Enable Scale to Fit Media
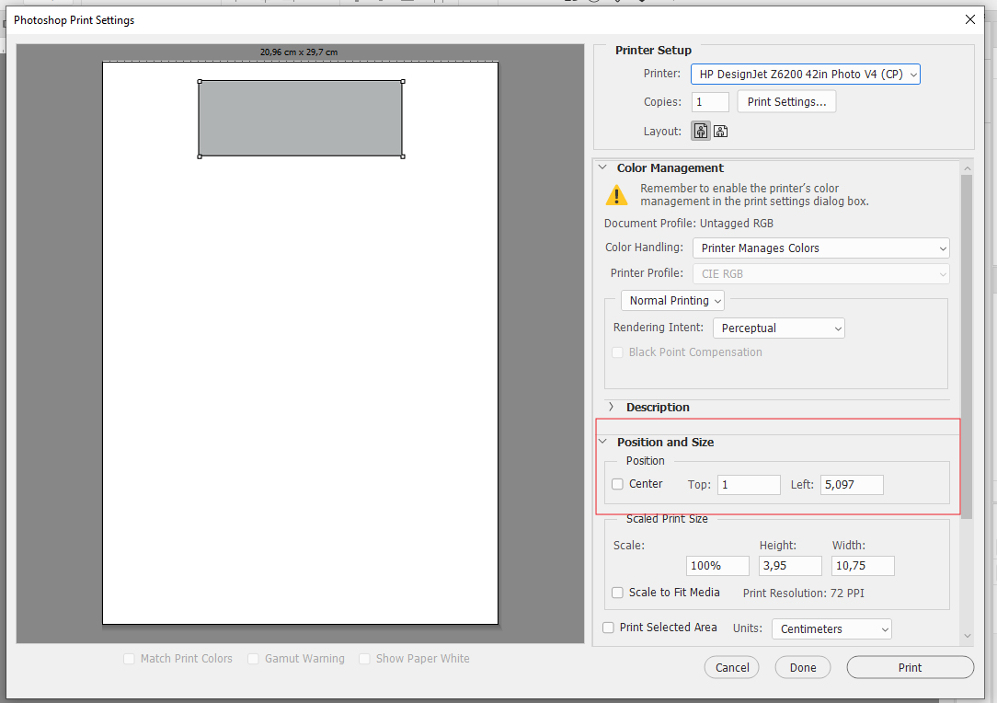Image resolution: width=997 pixels, height=703 pixels. point(617,593)
